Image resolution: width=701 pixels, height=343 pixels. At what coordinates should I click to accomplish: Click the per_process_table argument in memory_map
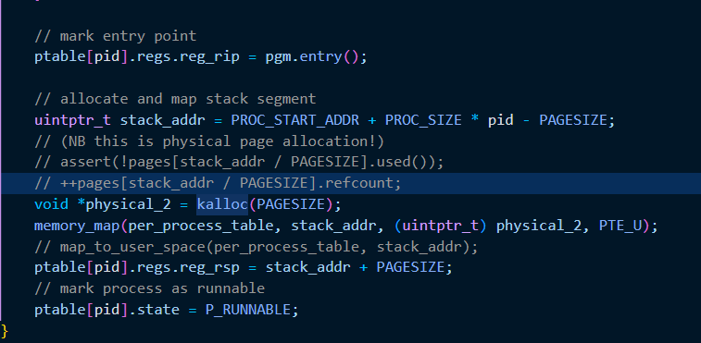(x=201, y=226)
